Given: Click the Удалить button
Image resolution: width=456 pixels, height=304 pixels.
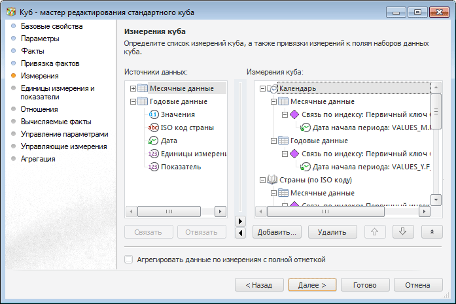Looking at the screenshot, I should [x=332, y=231].
